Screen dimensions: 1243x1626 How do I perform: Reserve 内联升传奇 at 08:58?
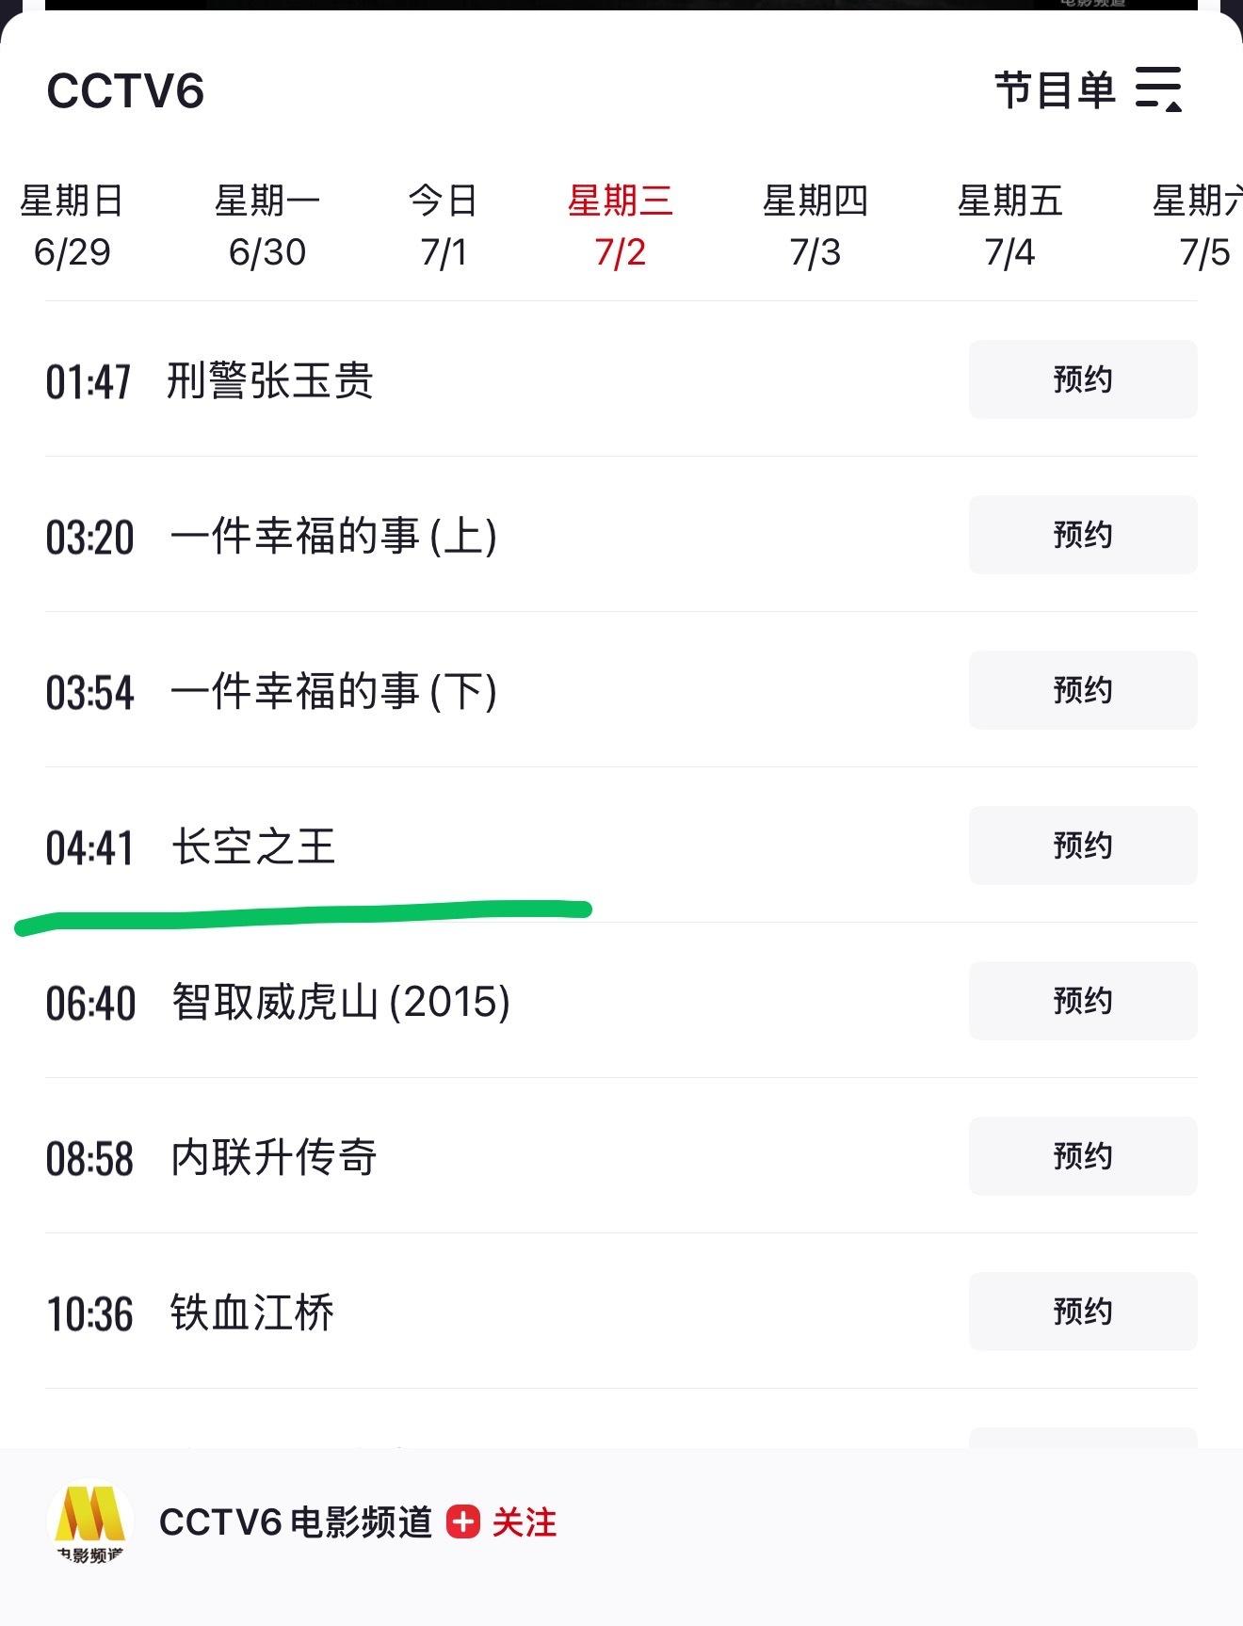[x=1083, y=1156]
